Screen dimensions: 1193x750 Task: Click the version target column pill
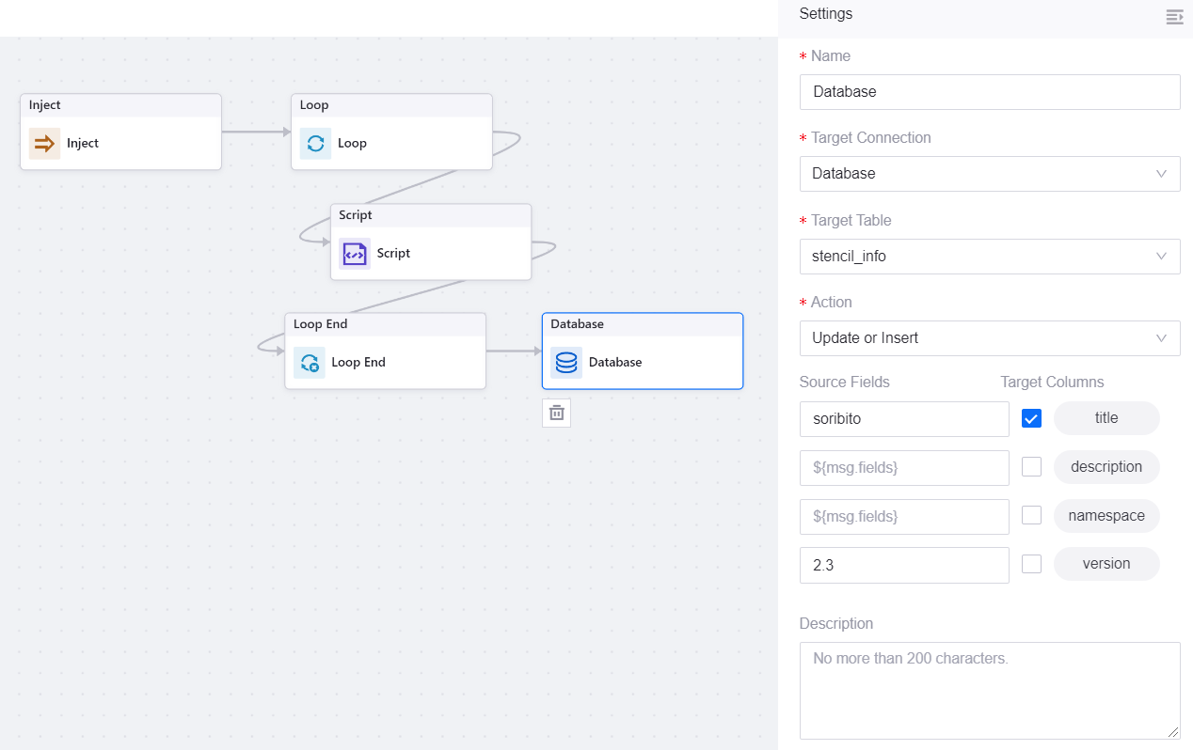[x=1106, y=564]
